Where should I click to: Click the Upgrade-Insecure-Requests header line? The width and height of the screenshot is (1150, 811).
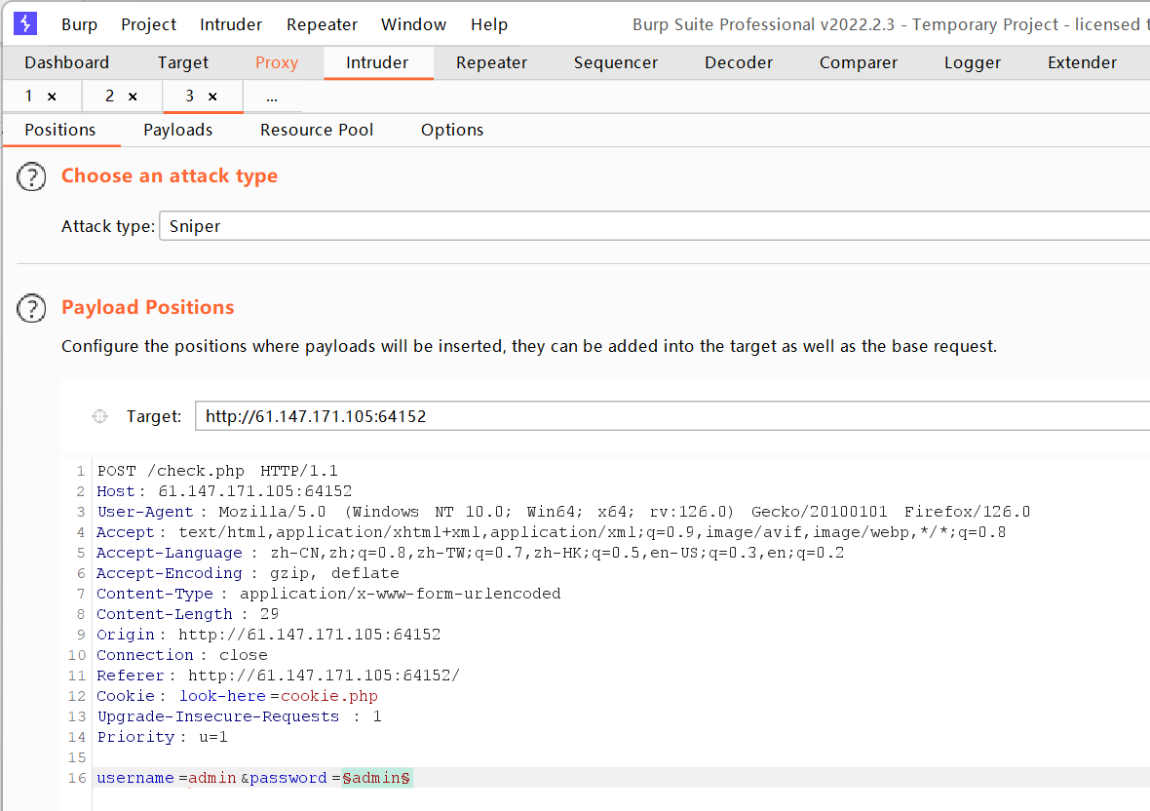(239, 717)
